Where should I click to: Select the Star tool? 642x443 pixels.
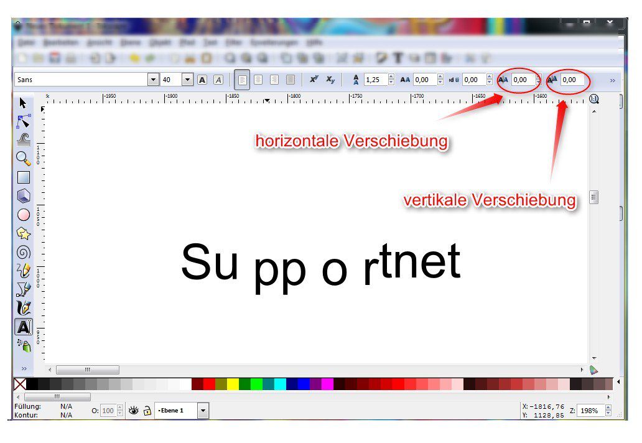(24, 233)
